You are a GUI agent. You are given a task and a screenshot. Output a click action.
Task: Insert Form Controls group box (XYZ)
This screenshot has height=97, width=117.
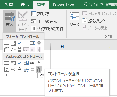tap(7, 50)
